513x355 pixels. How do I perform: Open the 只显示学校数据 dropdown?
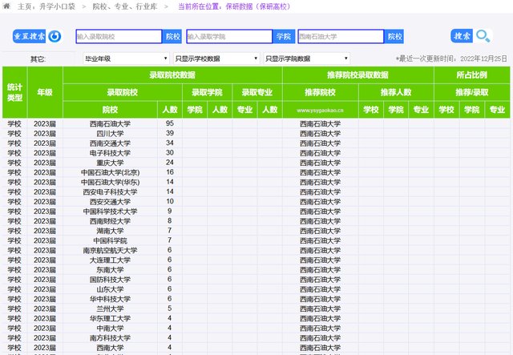point(216,58)
